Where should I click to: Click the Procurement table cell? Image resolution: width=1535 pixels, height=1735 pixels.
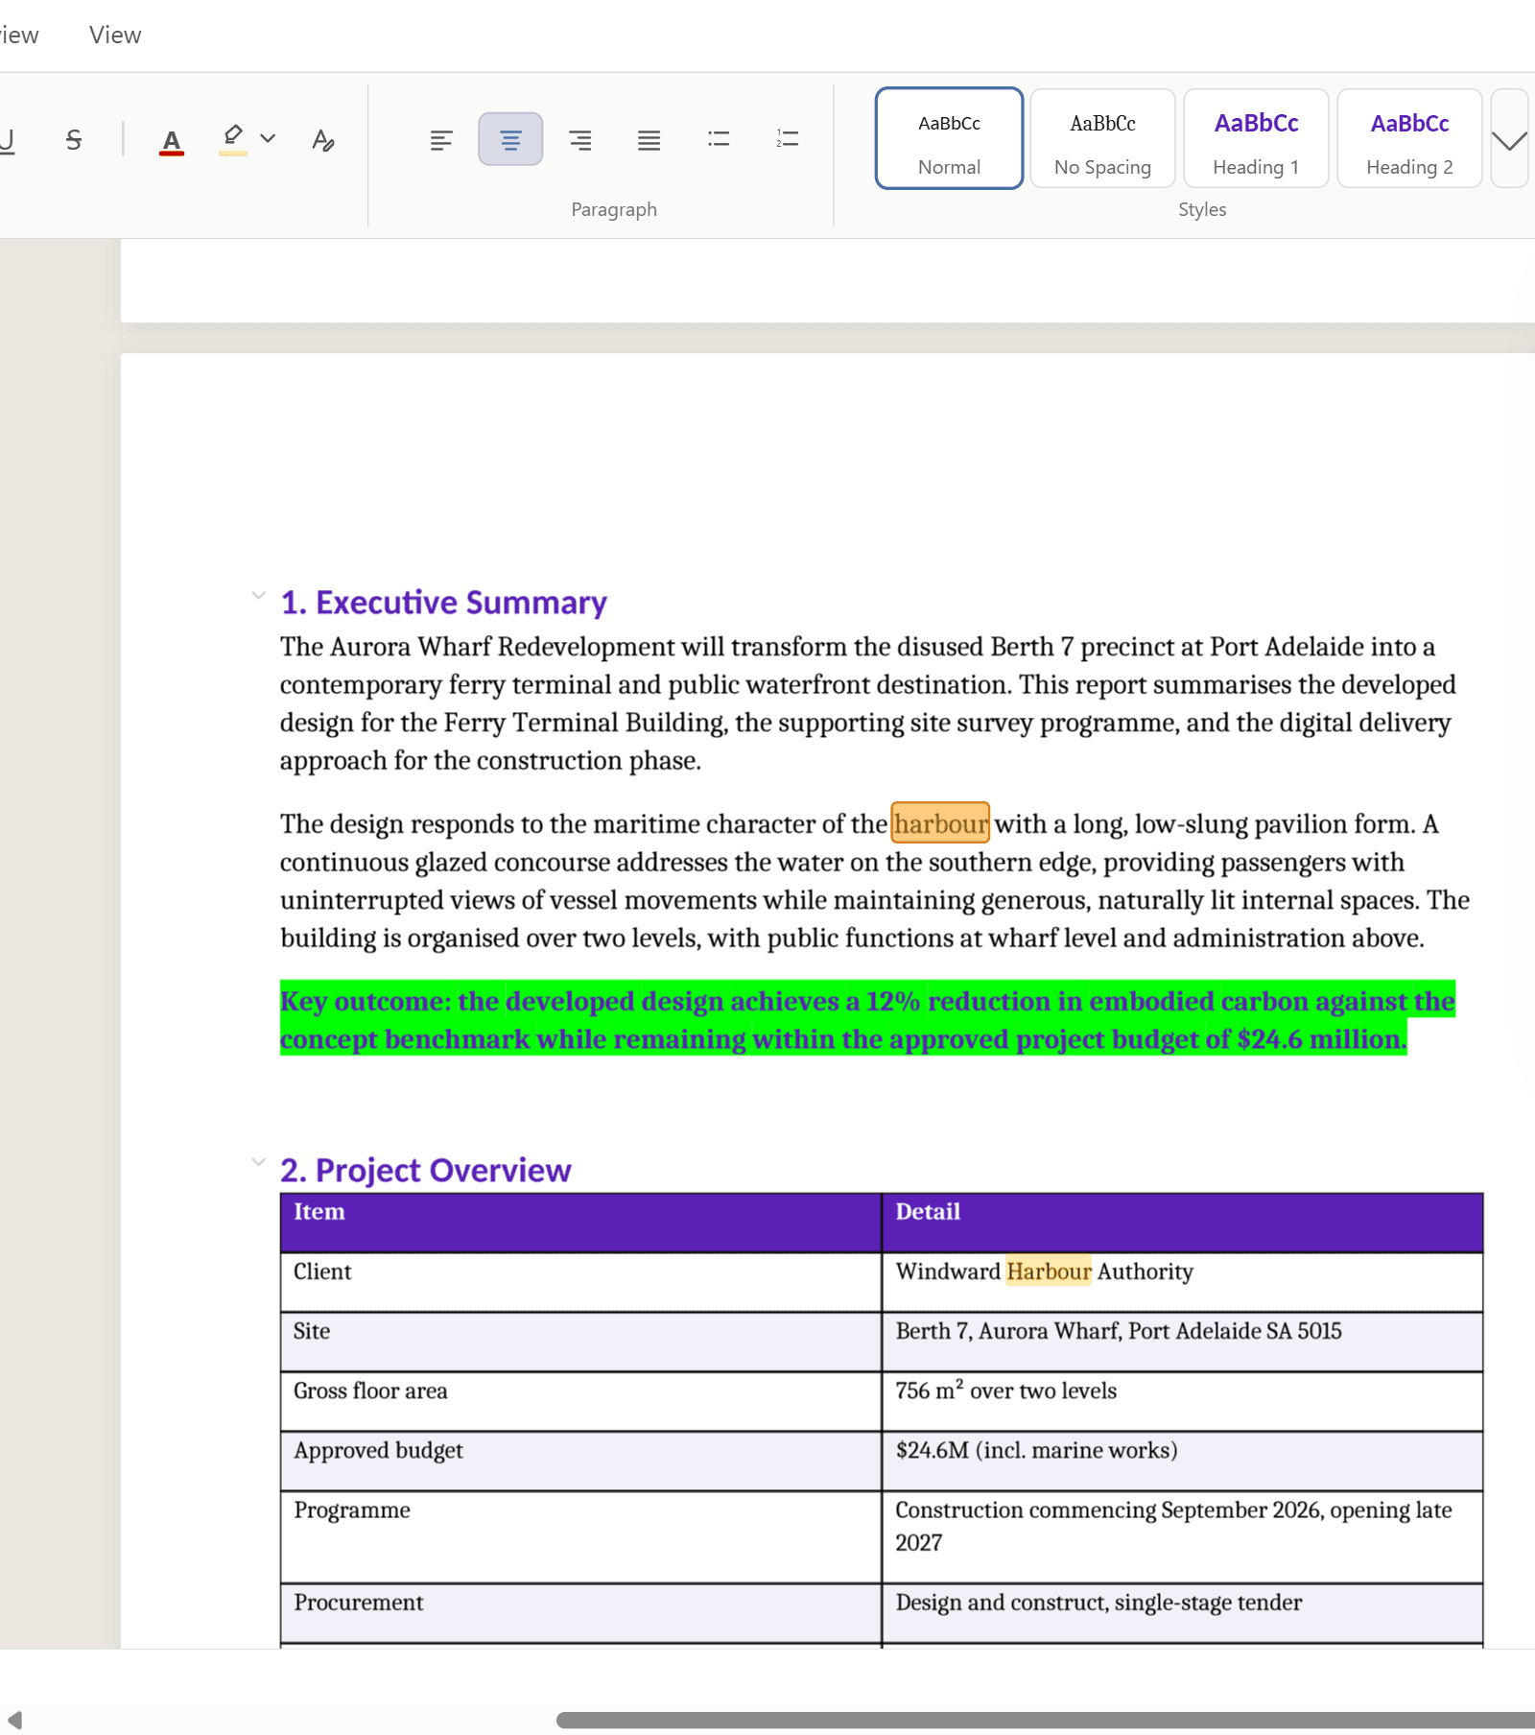coord(580,1612)
